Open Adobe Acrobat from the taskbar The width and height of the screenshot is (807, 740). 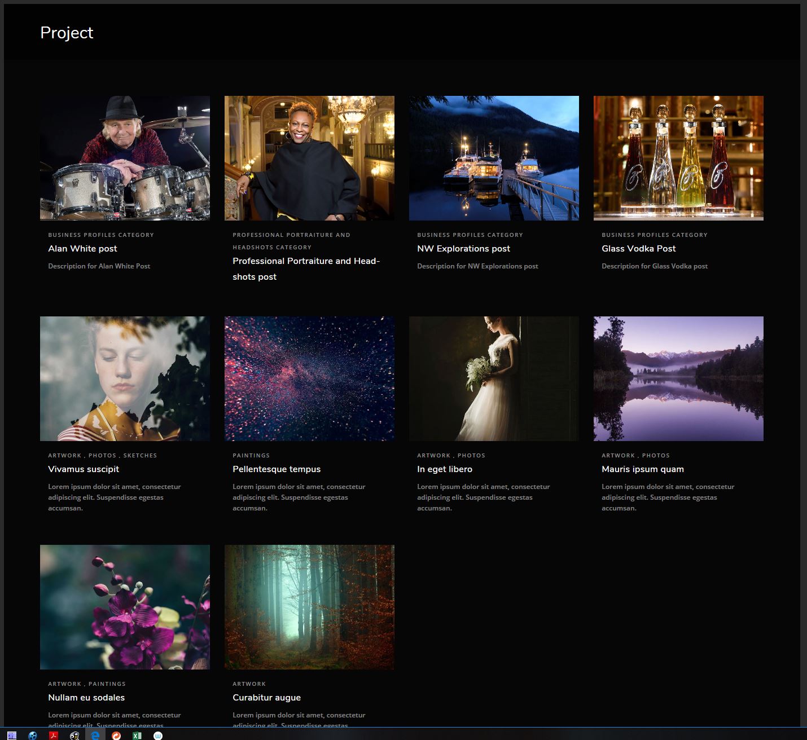pyautogui.click(x=54, y=735)
